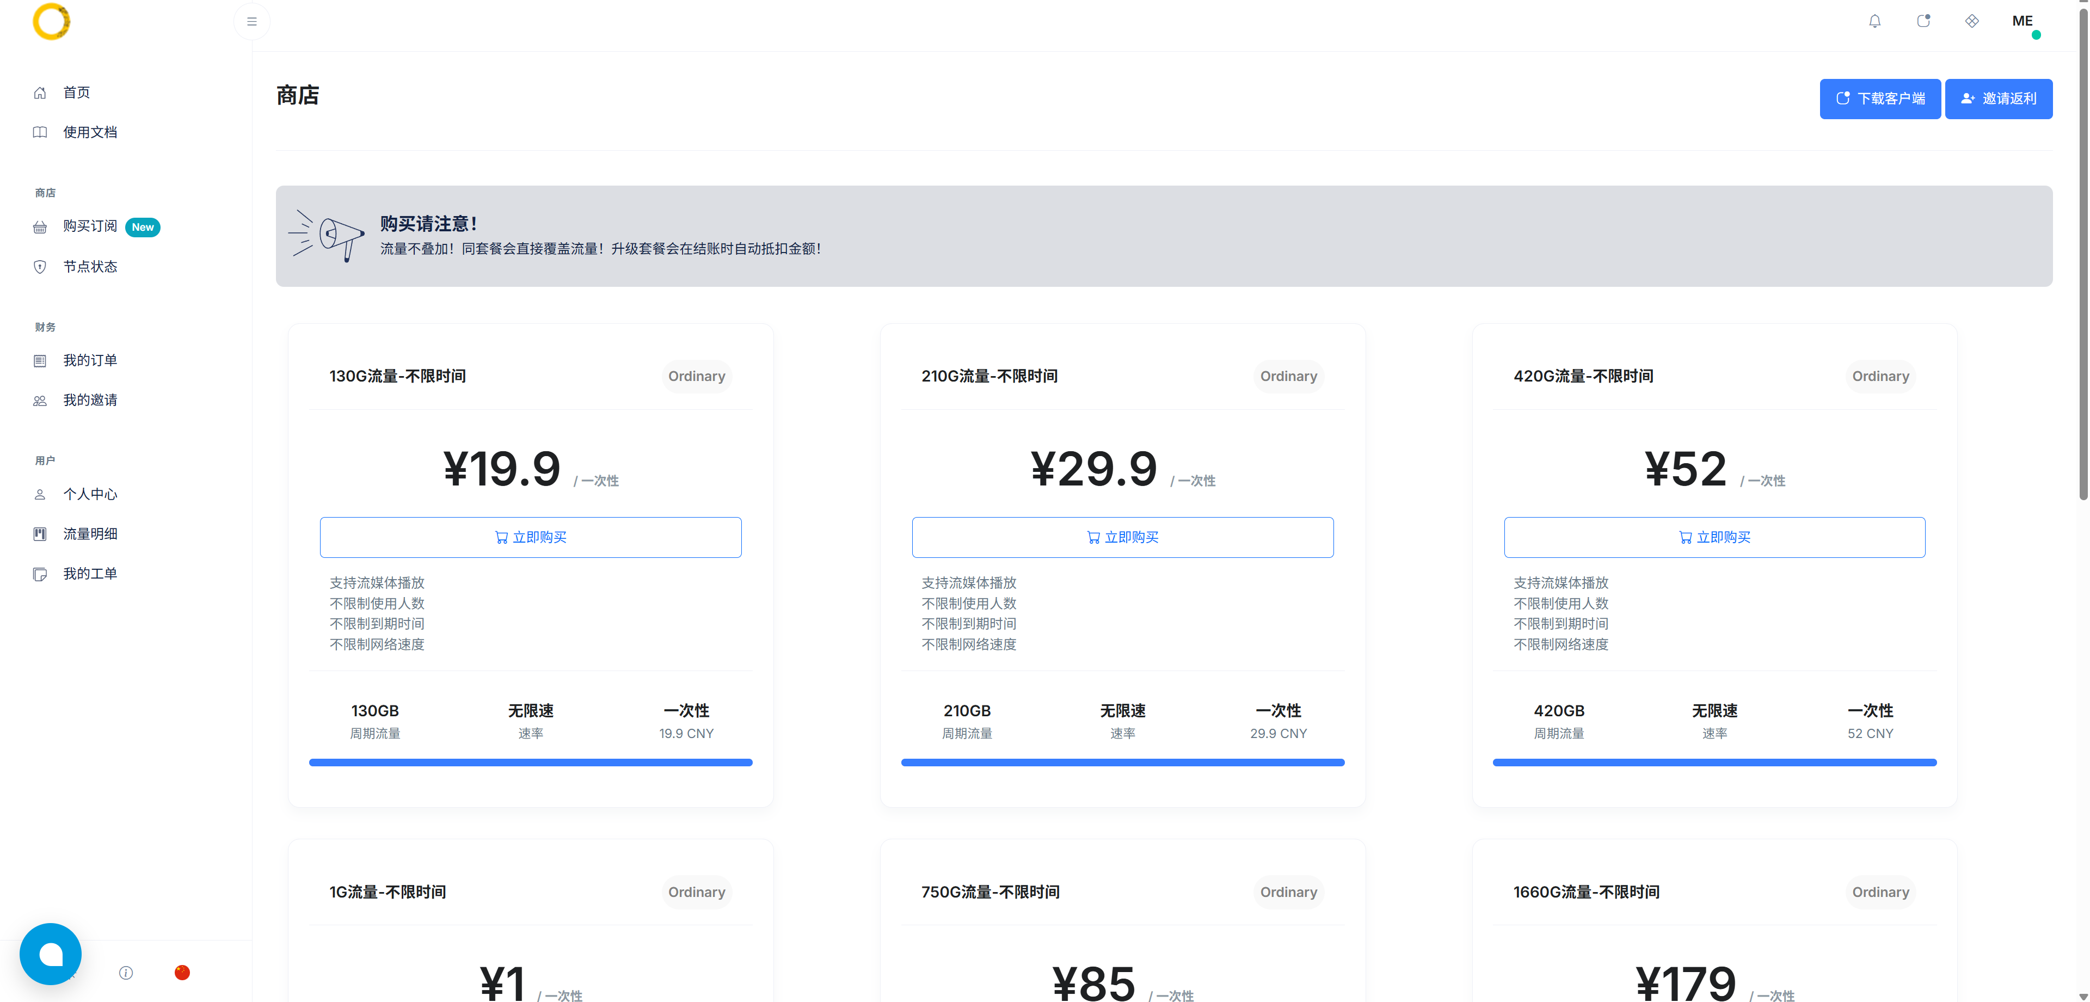Viewport: 2090px width, 1002px height.
Task: Click the Ordinary badge on the 750G plan
Action: tap(1288, 893)
